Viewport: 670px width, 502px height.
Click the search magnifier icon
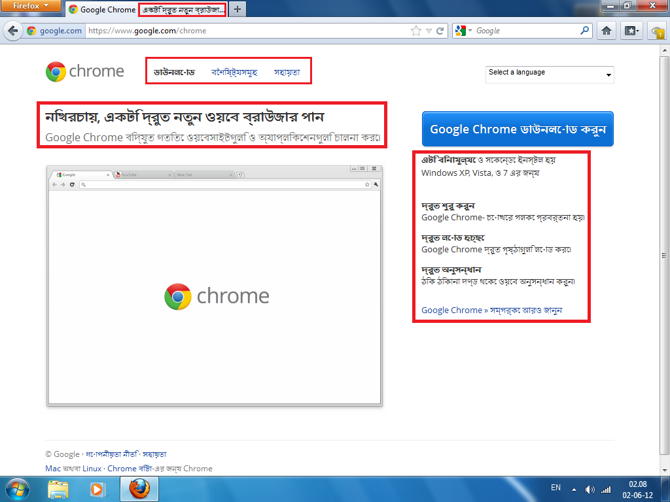coord(584,30)
